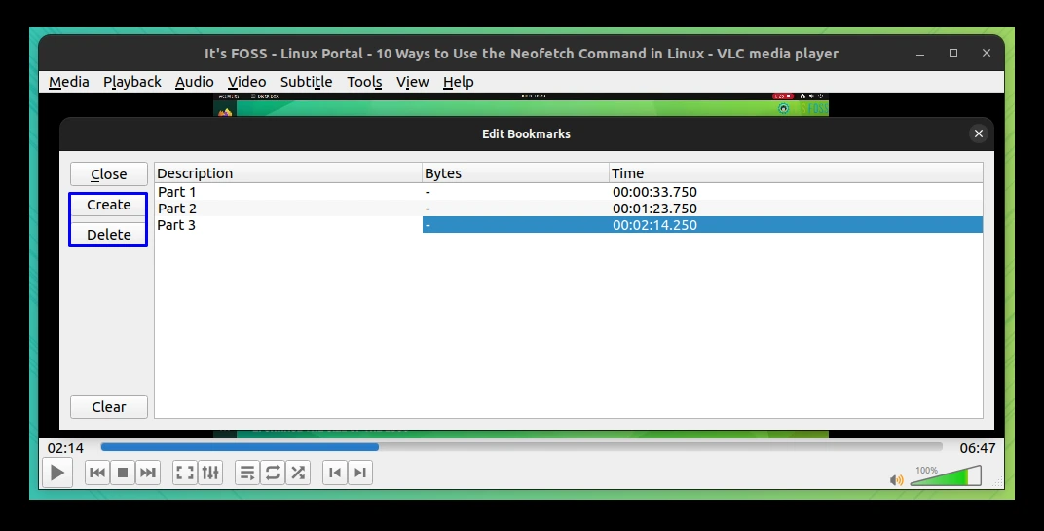Sort by Bytes column header

515,173
